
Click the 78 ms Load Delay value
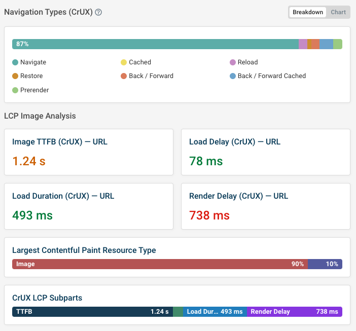pos(206,161)
